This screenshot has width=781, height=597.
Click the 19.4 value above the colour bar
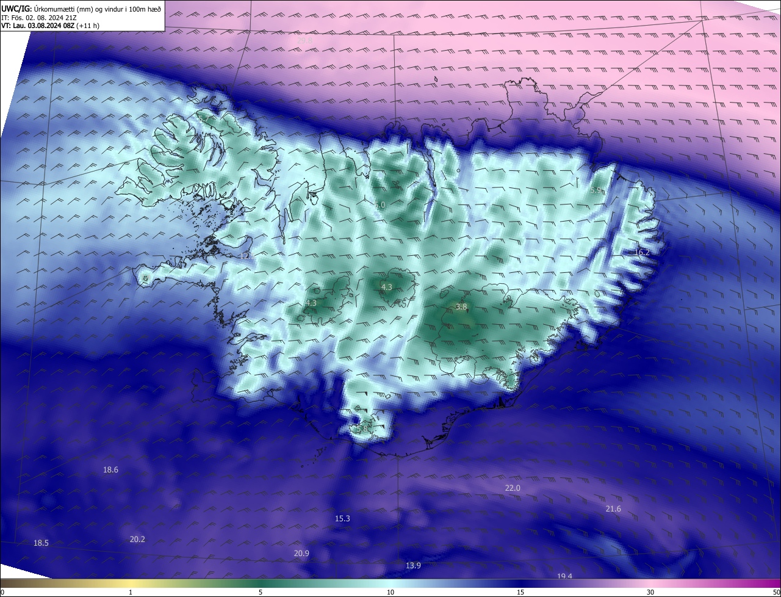pos(564,576)
